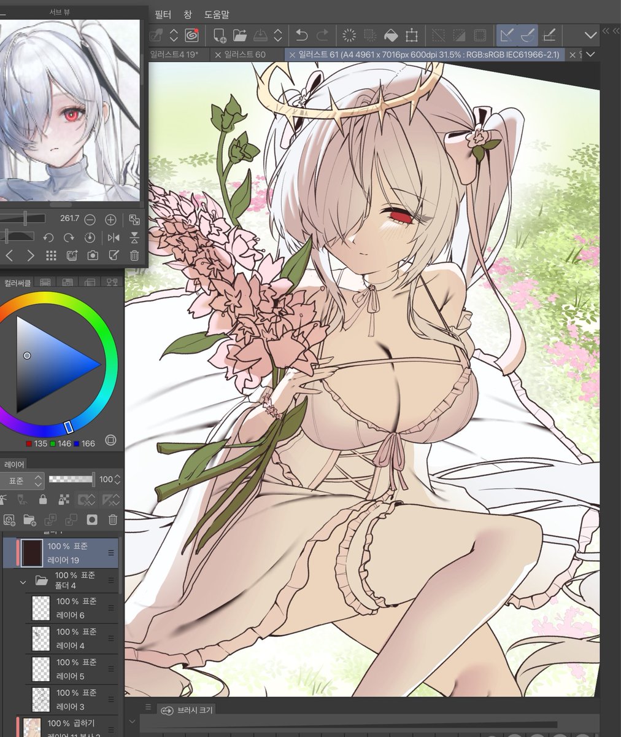Open the document tab list dropdown
621x737 pixels.
point(590,55)
